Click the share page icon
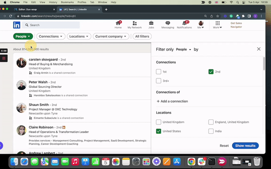The height and width of the screenshot is (169, 271). (x=211, y=16)
